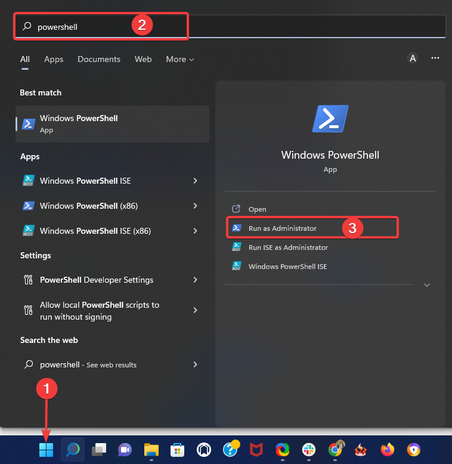Open the Get Help question mark icon
Image resolution: width=452 pixels, height=464 pixels.
(231, 449)
